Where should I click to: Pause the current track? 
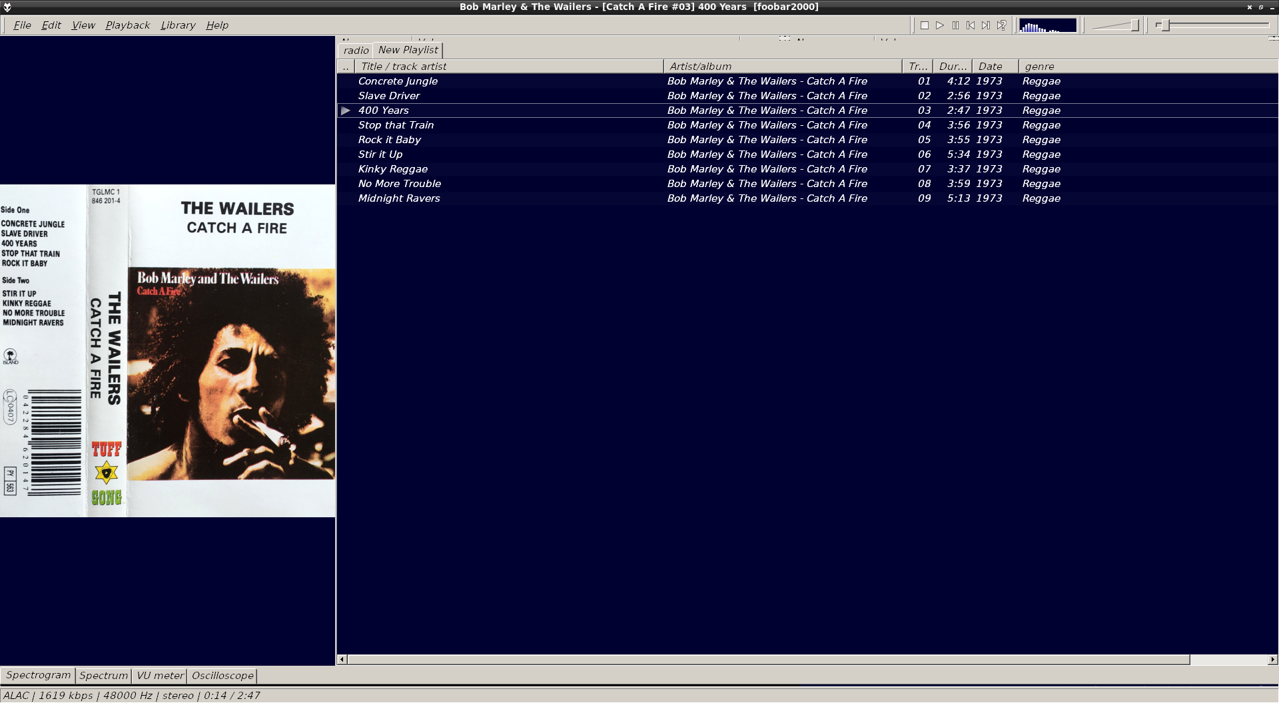tap(955, 25)
